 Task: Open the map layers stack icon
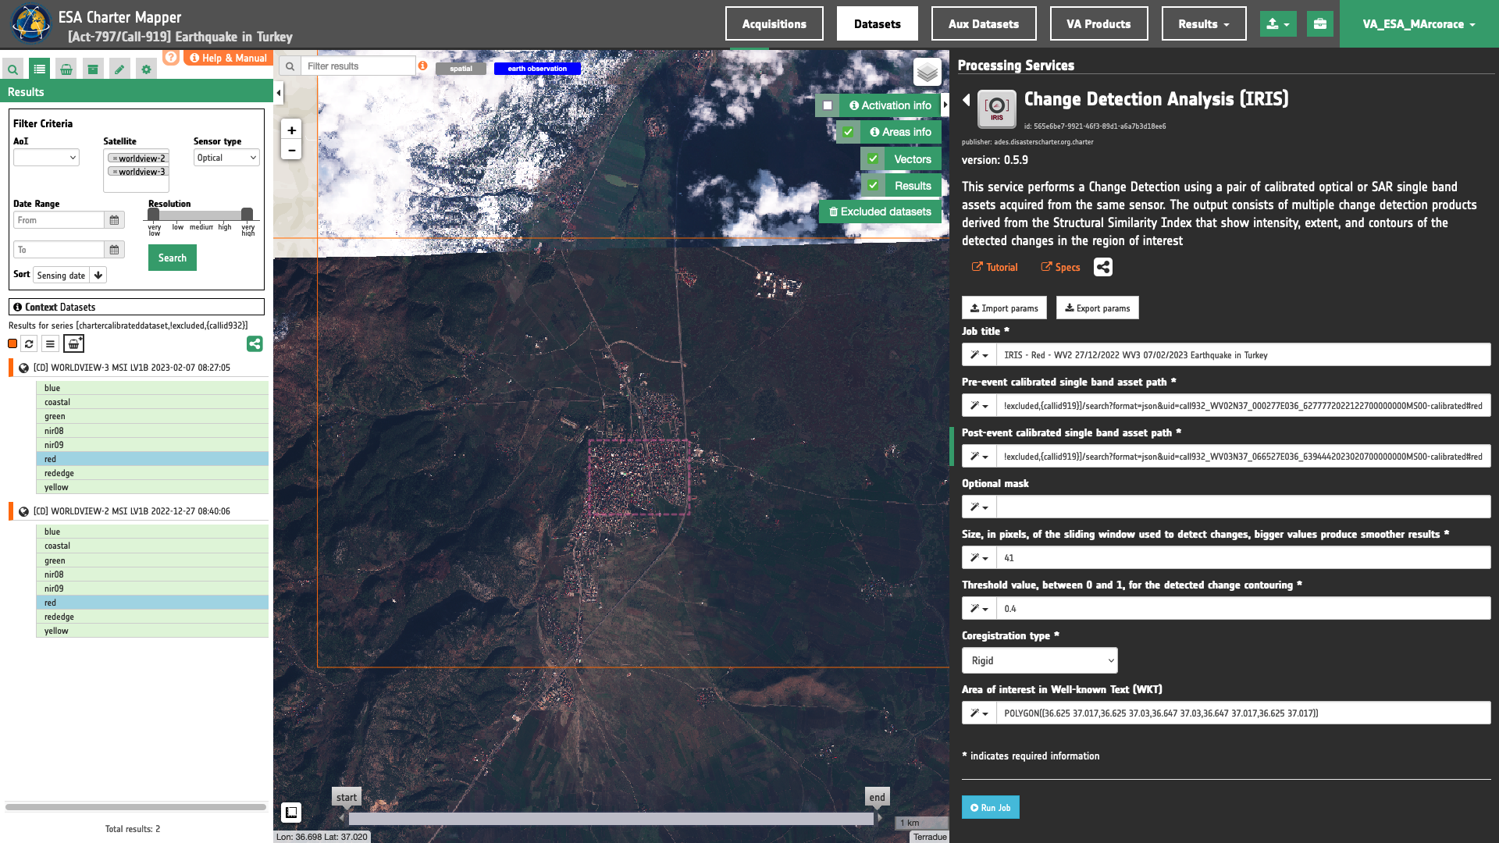[928, 73]
